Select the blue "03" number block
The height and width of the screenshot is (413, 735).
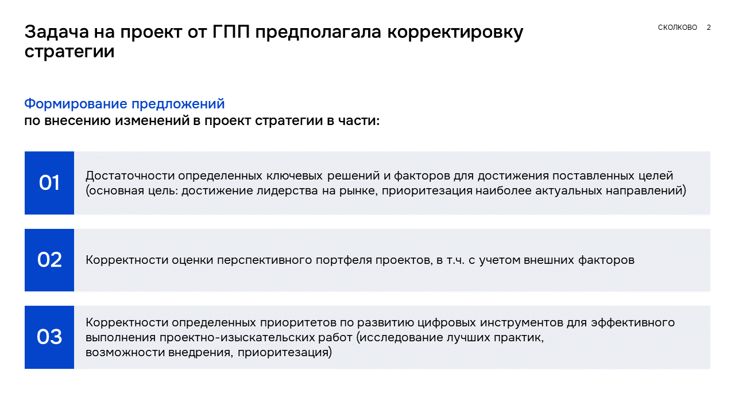point(49,337)
